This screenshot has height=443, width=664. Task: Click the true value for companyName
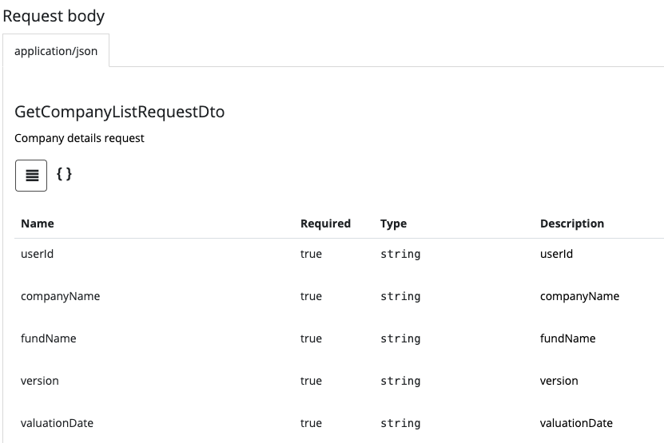311,296
